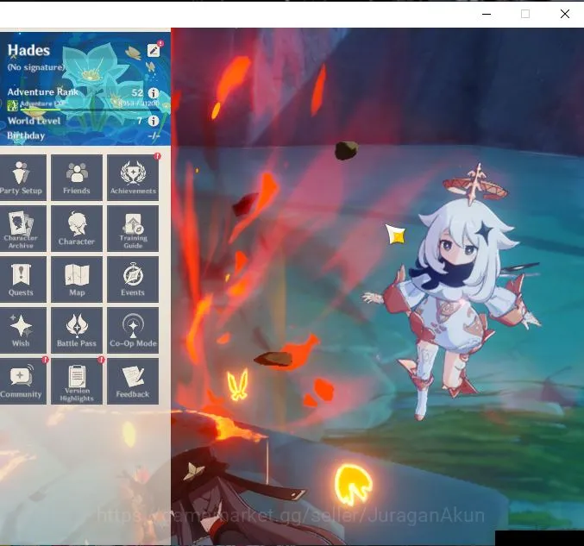This screenshot has width=584, height=546.
Task: Close the game window
Action: tap(565, 14)
